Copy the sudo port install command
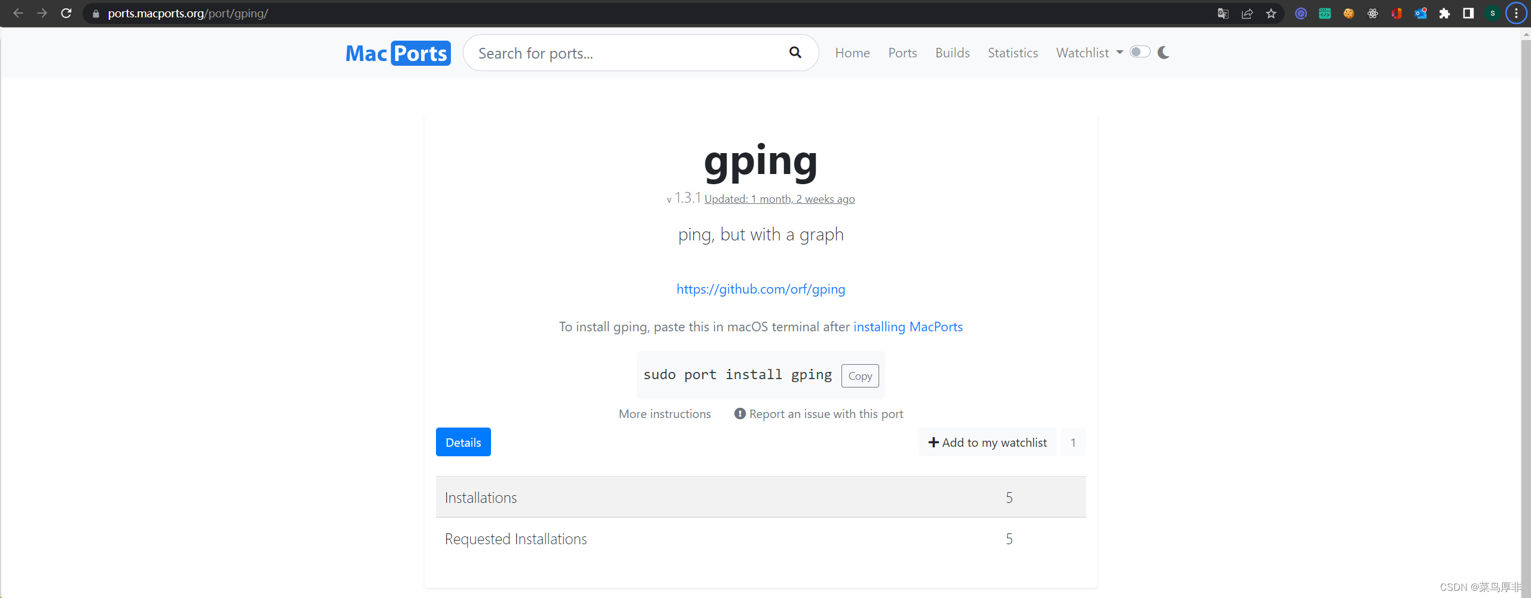The width and height of the screenshot is (1531, 598). pos(860,376)
